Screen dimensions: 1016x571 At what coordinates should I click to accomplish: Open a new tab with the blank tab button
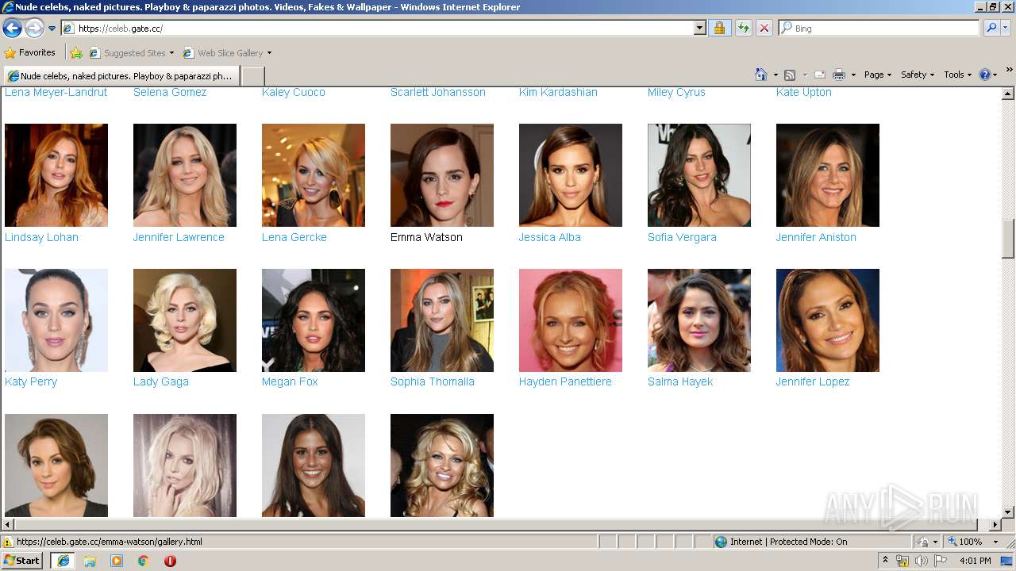(x=252, y=76)
